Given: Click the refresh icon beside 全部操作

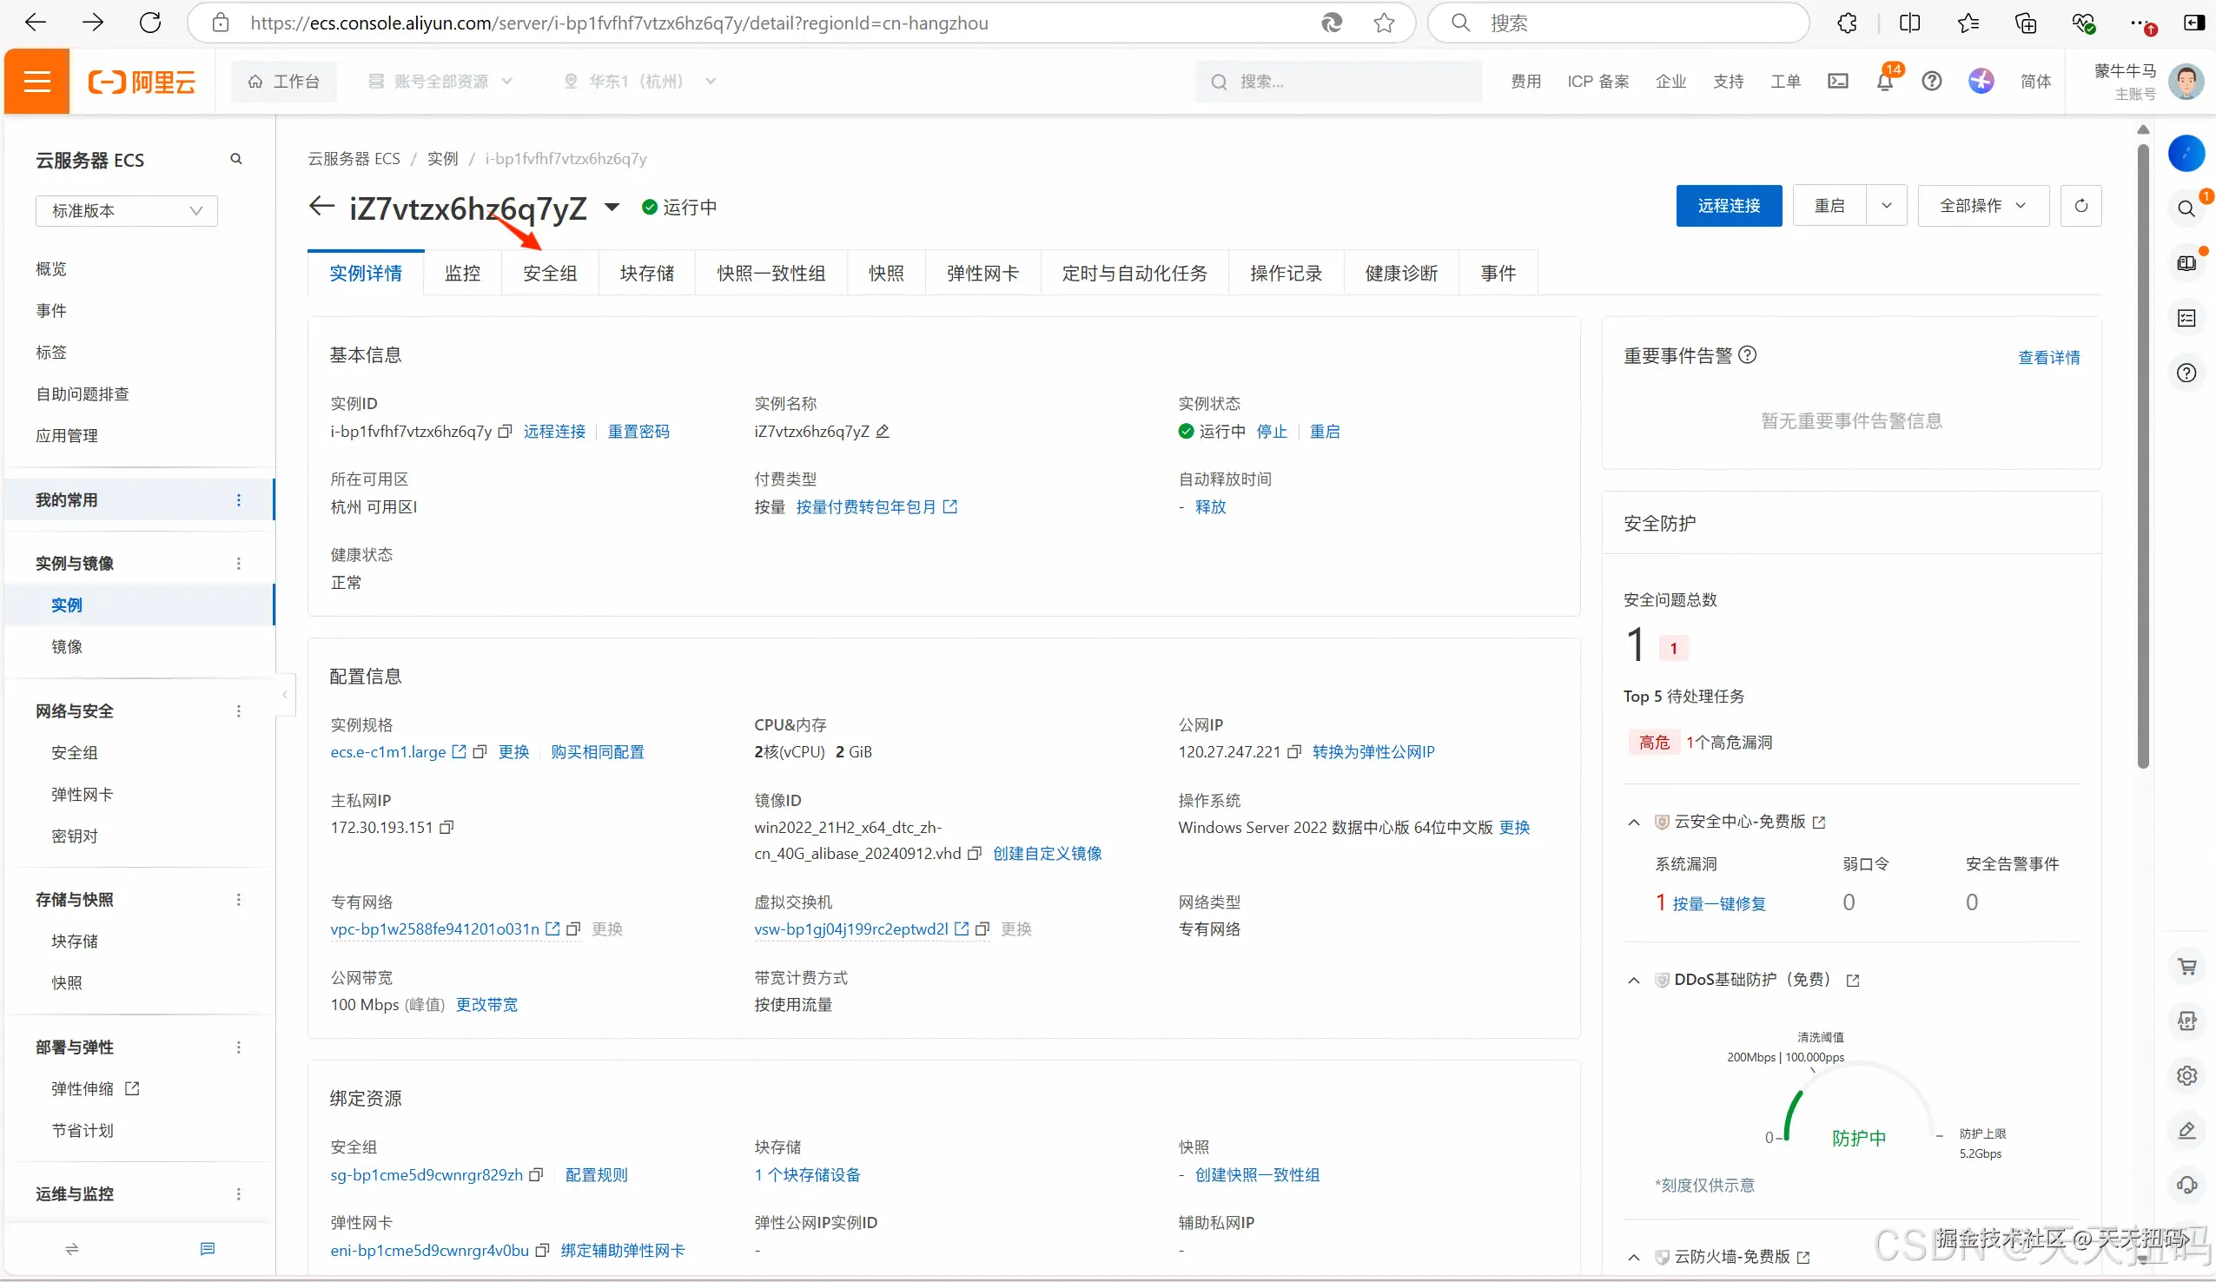Looking at the screenshot, I should coord(2080,206).
